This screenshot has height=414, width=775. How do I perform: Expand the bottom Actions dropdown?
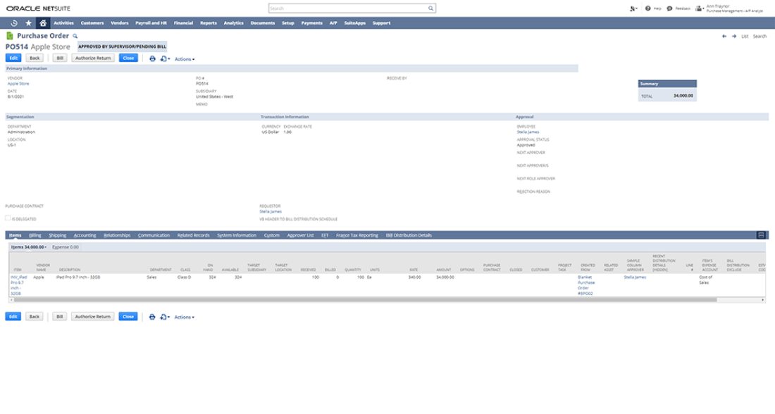185,317
